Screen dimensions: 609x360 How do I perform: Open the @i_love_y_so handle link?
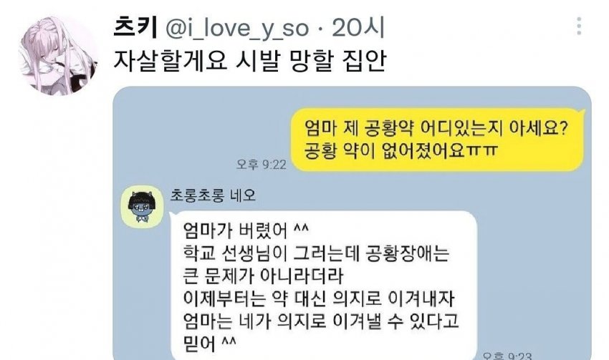[238, 29]
